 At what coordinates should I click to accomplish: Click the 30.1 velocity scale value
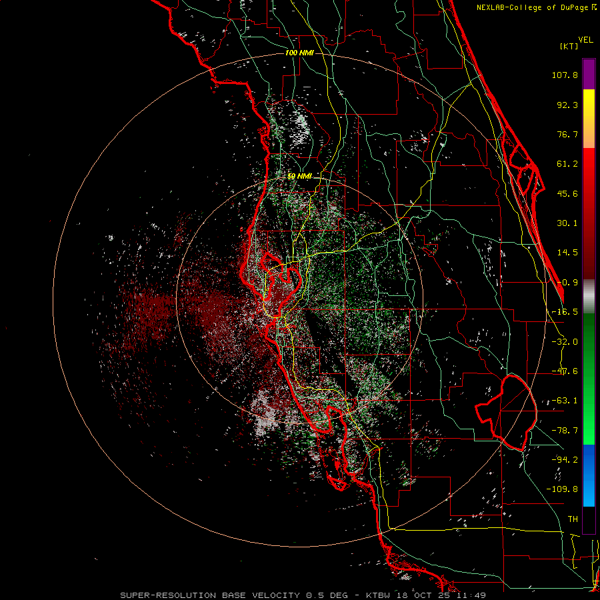[567, 223]
